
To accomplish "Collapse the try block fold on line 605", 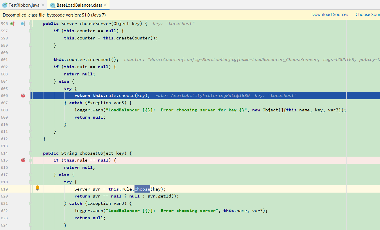I will coord(30,88).
